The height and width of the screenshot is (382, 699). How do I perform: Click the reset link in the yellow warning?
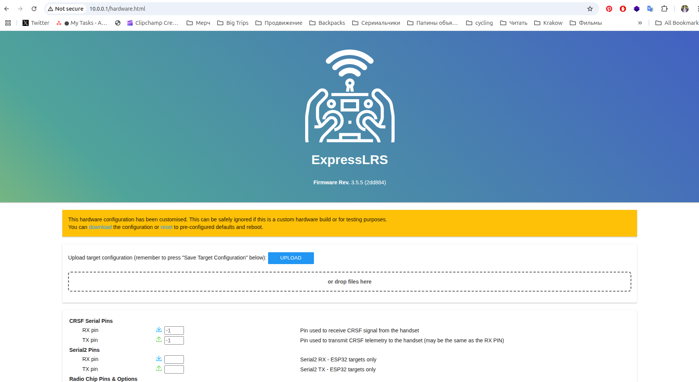click(x=166, y=227)
